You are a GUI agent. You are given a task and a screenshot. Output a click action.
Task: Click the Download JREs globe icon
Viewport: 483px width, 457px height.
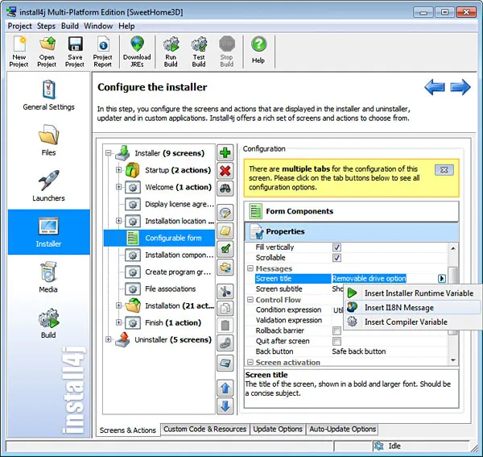coord(137,52)
